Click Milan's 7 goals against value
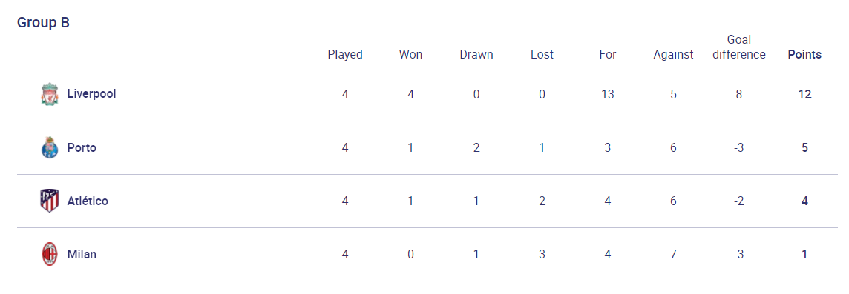Screen dimensions: 849x294 [674, 255]
